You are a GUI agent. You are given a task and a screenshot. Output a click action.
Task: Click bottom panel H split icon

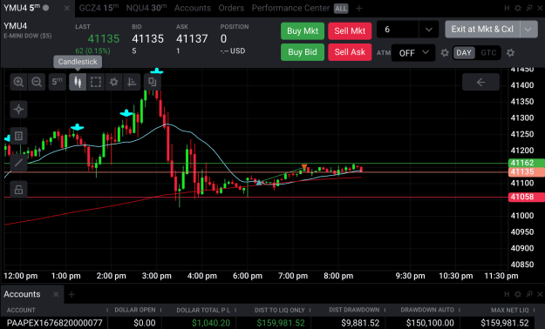point(507,294)
